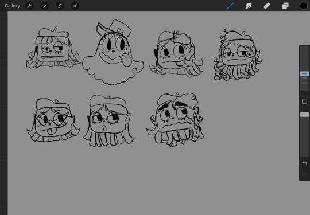The width and height of the screenshot is (310, 215).
Task: Click the tongue-out ghost girl sketch
Action: coord(113,52)
